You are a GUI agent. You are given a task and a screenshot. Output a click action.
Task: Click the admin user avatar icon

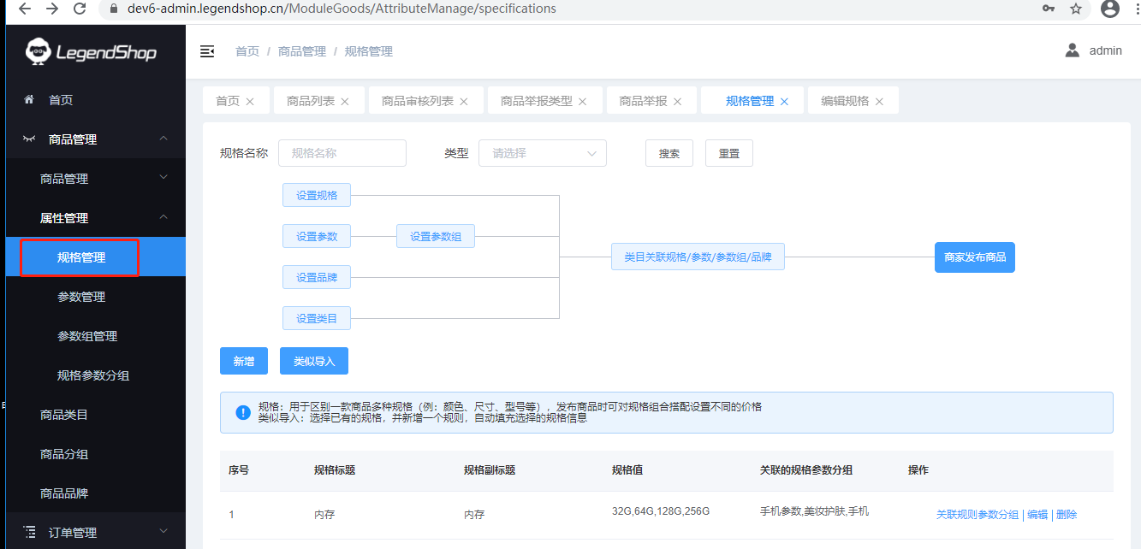tap(1072, 50)
